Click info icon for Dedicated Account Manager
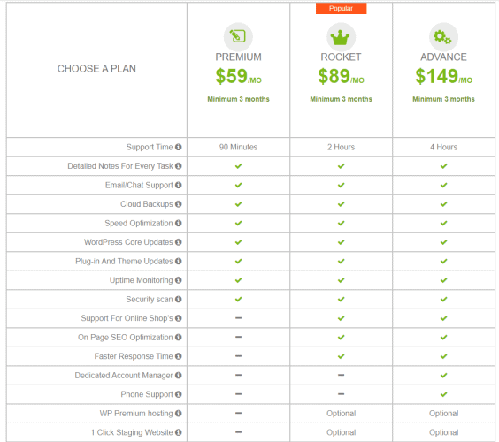Image resolution: width=499 pixels, height=442 pixels. pos(179,376)
